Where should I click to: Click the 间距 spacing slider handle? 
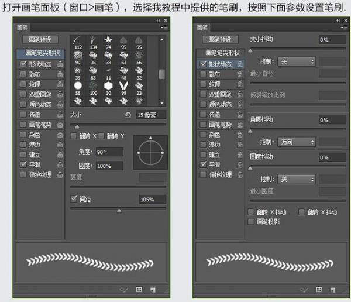coord(119,211)
